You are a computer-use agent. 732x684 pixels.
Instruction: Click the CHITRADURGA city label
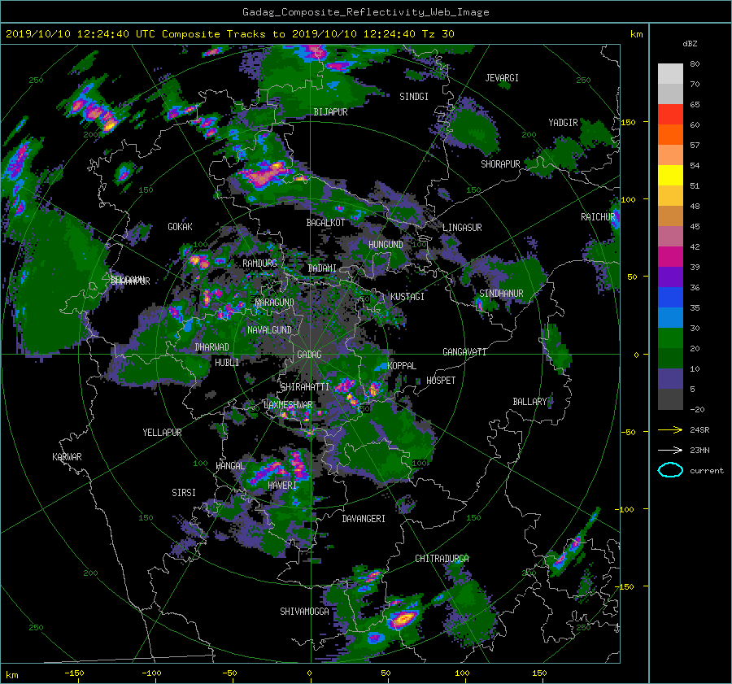tap(442, 559)
